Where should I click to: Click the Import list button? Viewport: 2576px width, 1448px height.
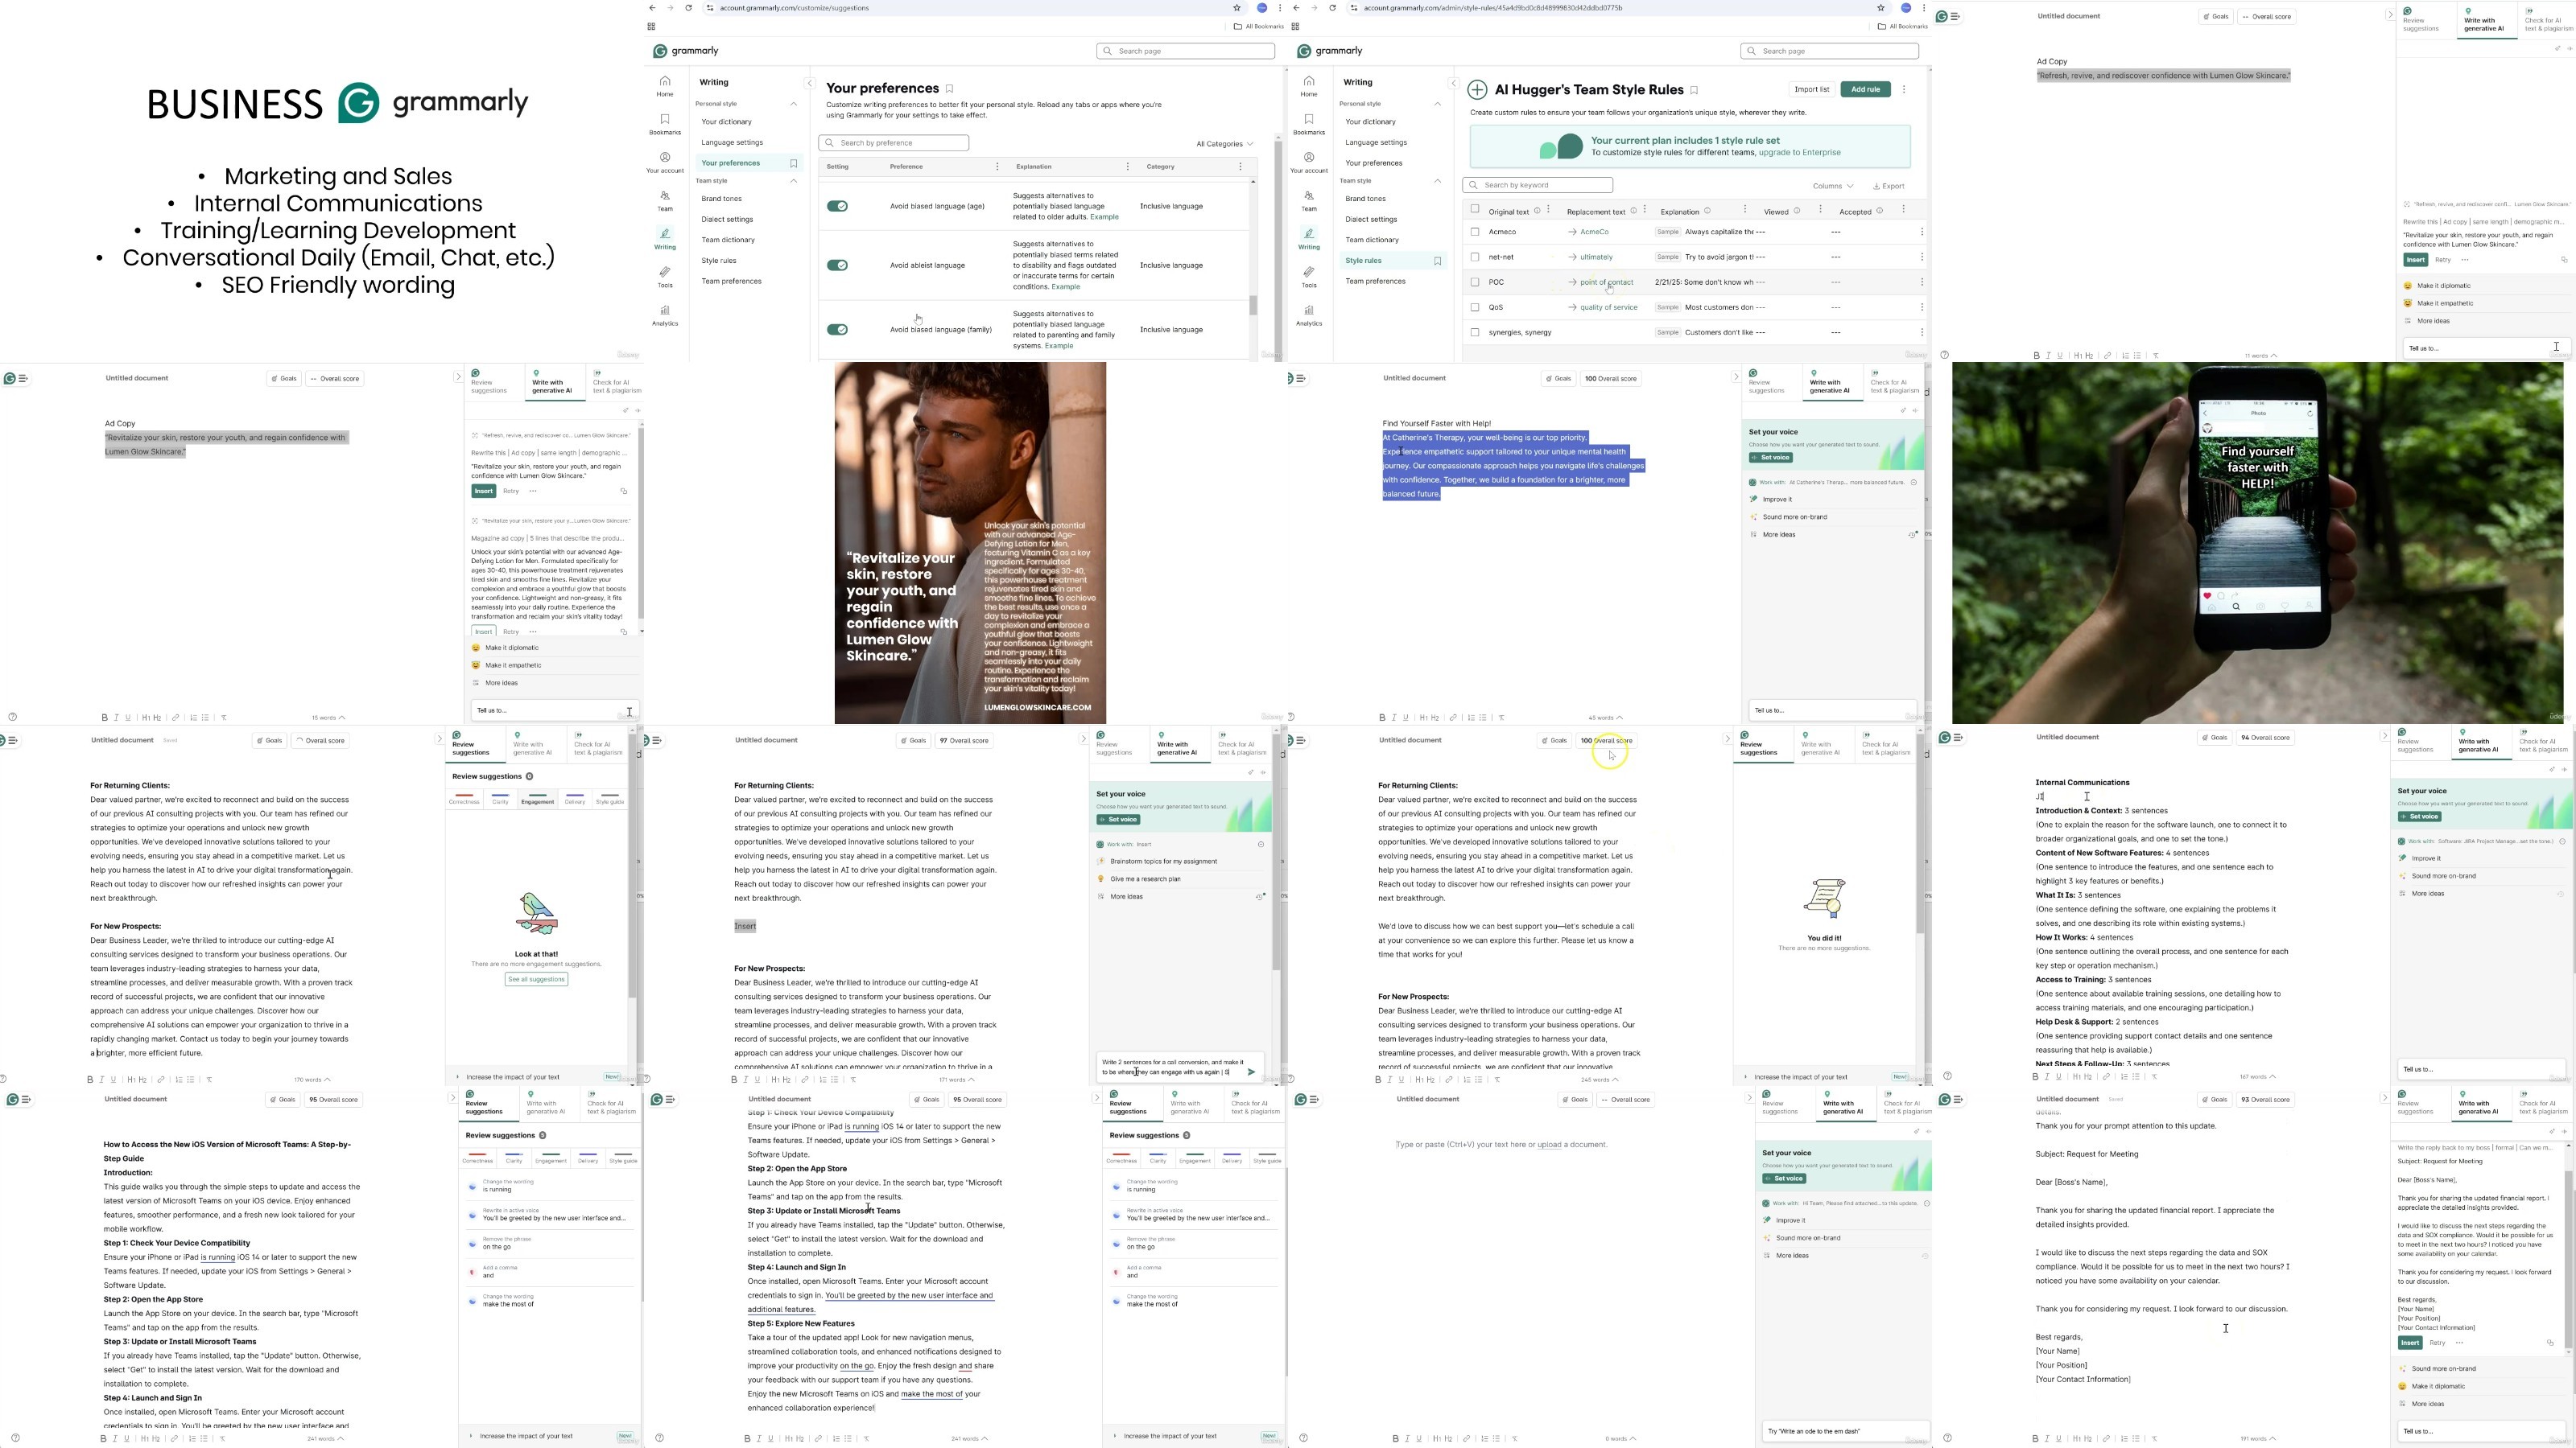pos(1811,89)
